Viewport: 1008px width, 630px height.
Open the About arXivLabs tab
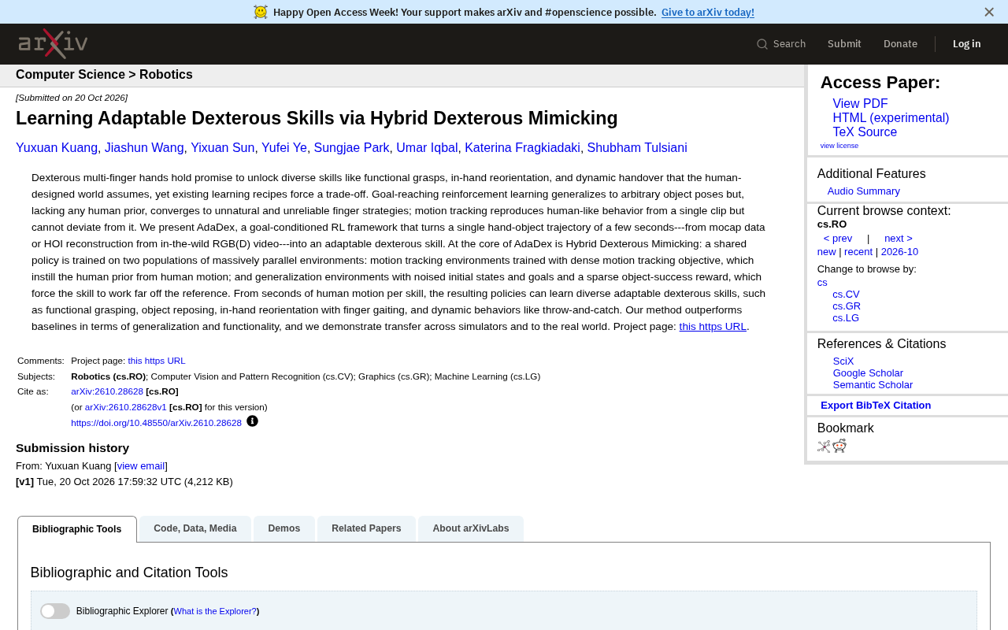(x=471, y=528)
